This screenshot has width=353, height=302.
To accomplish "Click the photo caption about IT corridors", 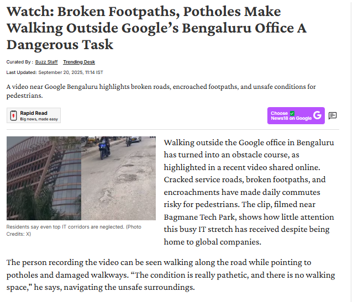I will coord(61,227).
